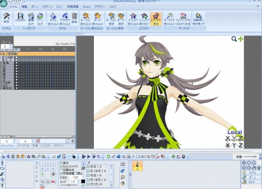Click the モデル mode button
The image size is (262, 189).
pos(251,173)
